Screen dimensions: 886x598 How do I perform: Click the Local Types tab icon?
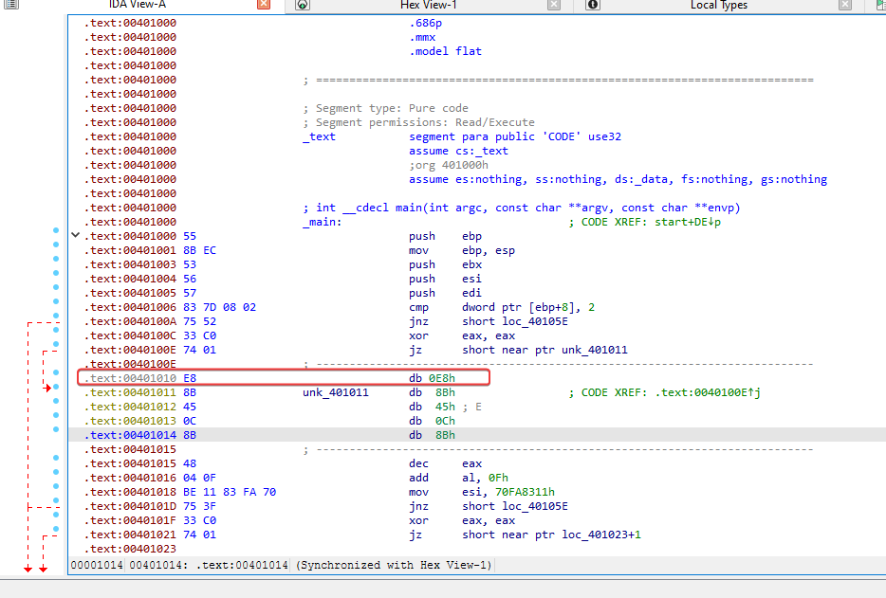pyautogui.click(x=592, y=5)
